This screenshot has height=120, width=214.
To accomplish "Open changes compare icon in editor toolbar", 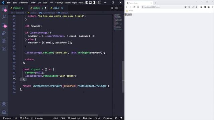I will pos(112,8).
